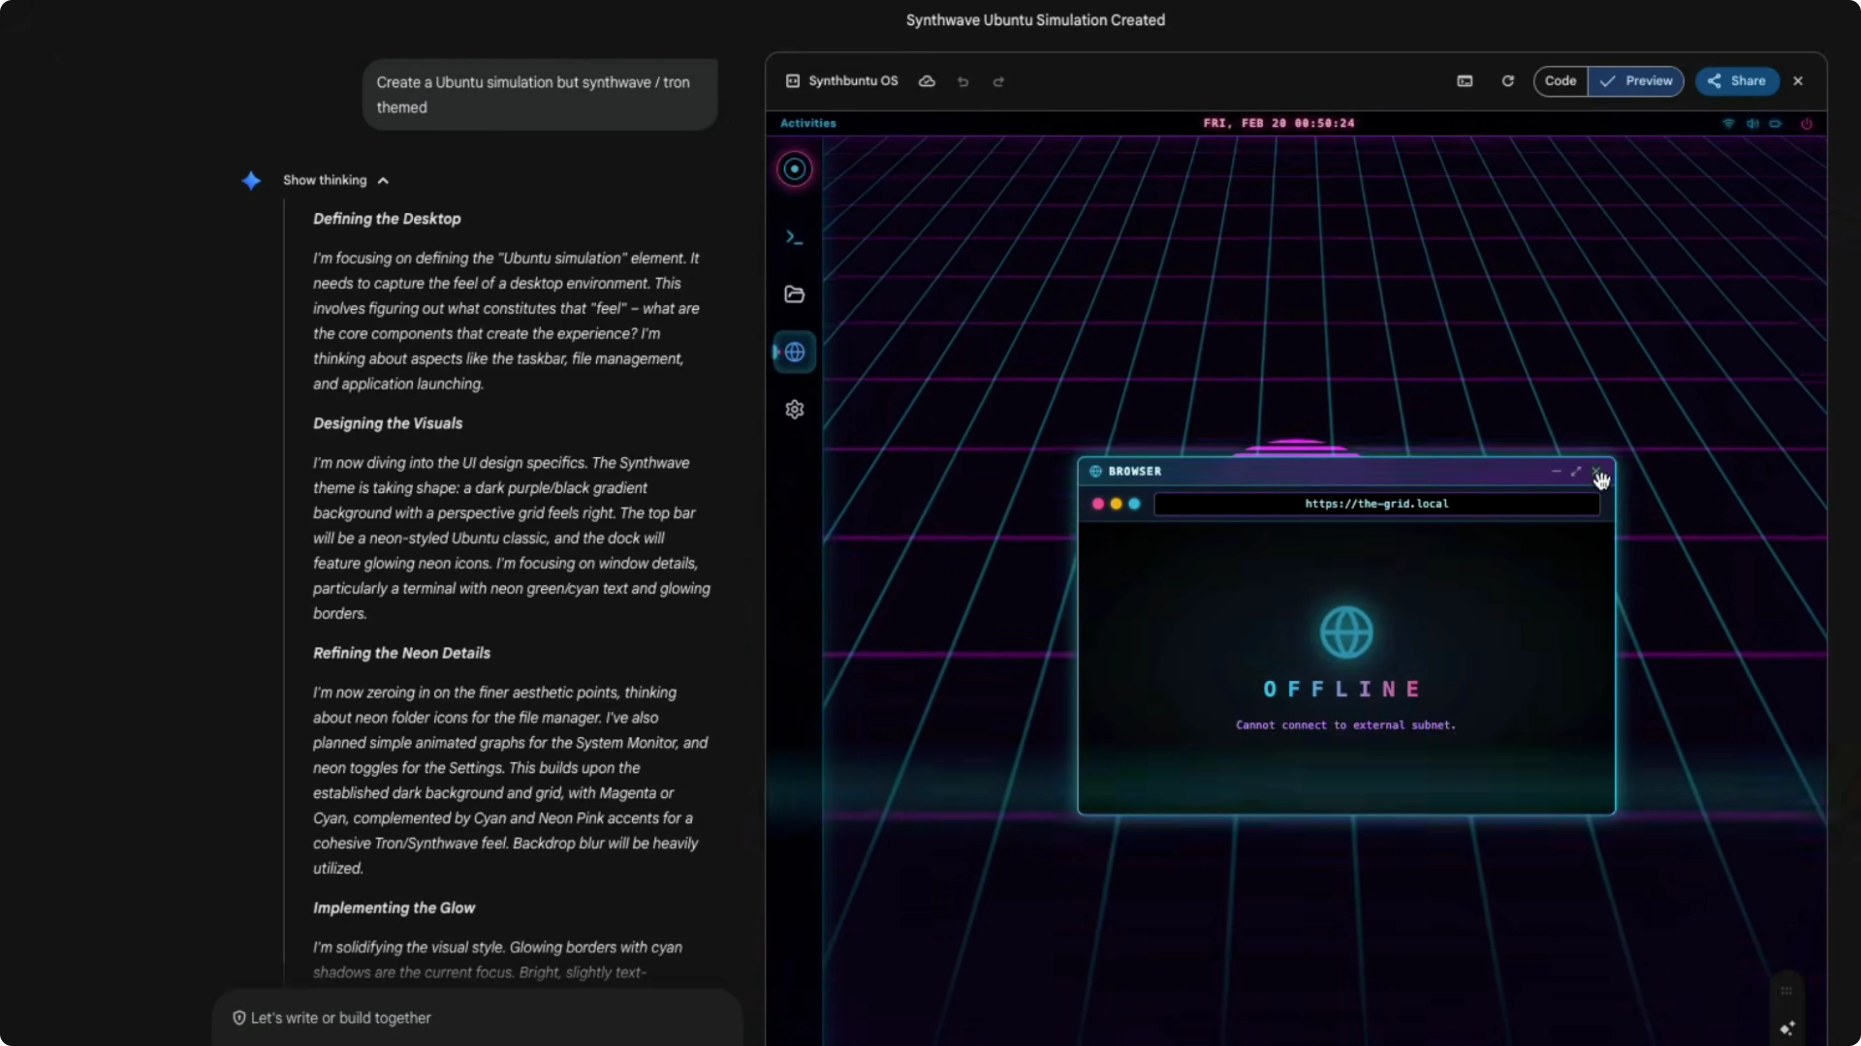Open the file manager folder icon
Screen dimensions: 1861x1046
tap(793, 294)
